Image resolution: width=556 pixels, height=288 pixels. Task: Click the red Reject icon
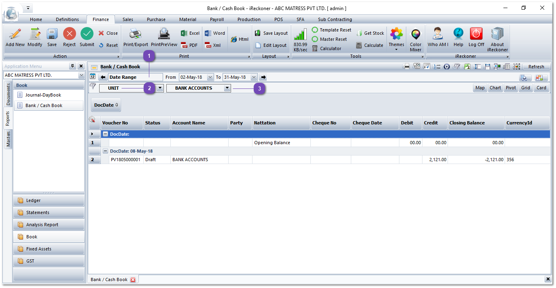tap(69, 34)
